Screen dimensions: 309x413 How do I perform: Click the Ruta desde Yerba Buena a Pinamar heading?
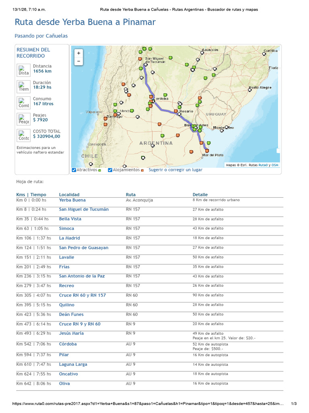point(85,22)
